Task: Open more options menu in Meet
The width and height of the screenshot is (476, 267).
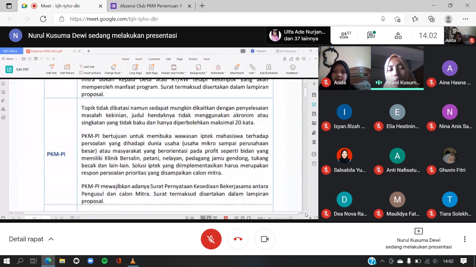Action: coord(465,239)
